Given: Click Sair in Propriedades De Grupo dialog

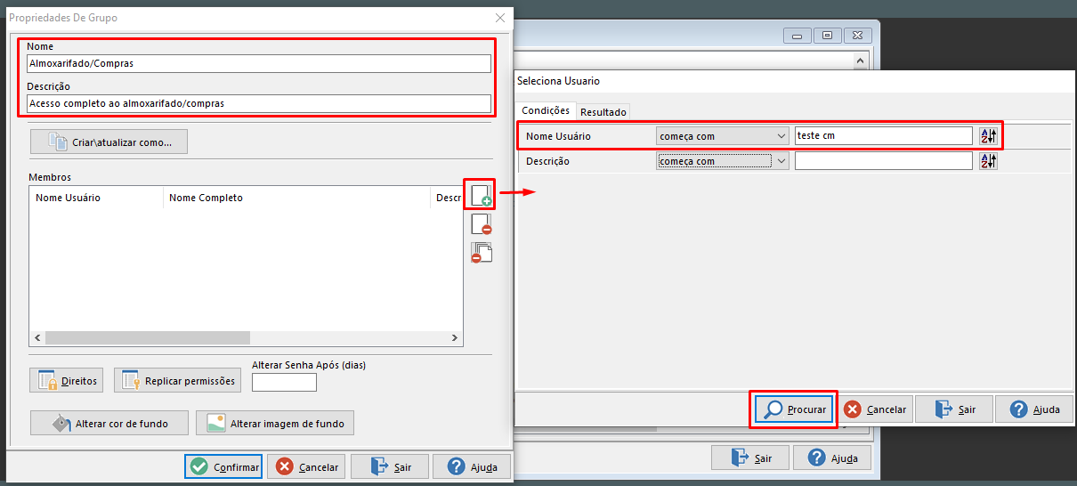Looking at the screenshot, I should tap(390, 466).
